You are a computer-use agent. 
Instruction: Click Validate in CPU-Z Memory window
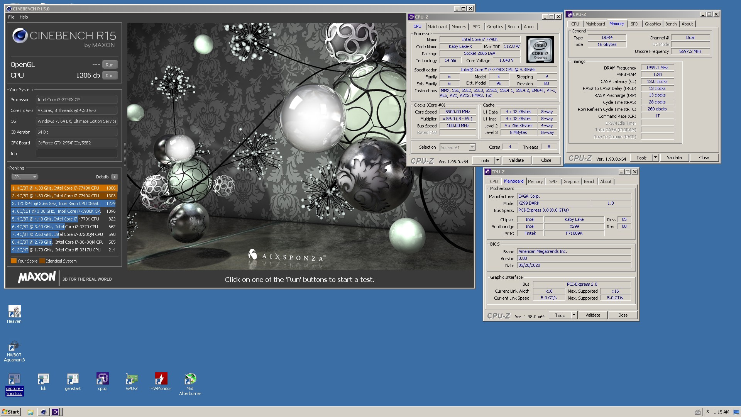pyautogui.click(x=674, y=158)
